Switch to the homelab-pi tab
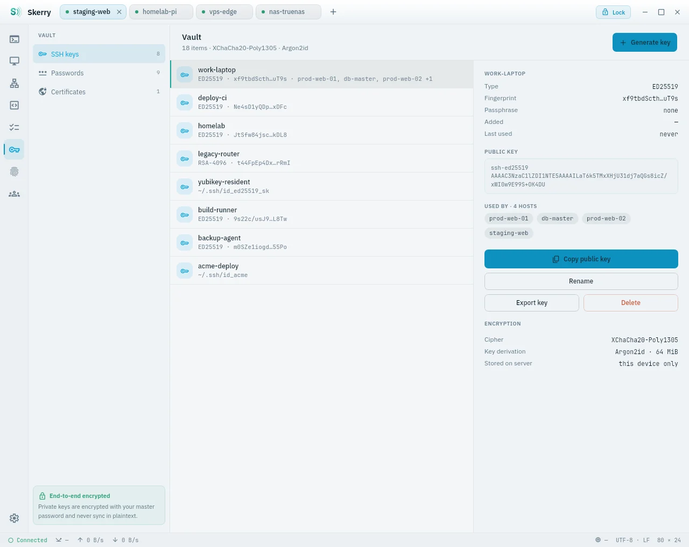 click(161, 12)
